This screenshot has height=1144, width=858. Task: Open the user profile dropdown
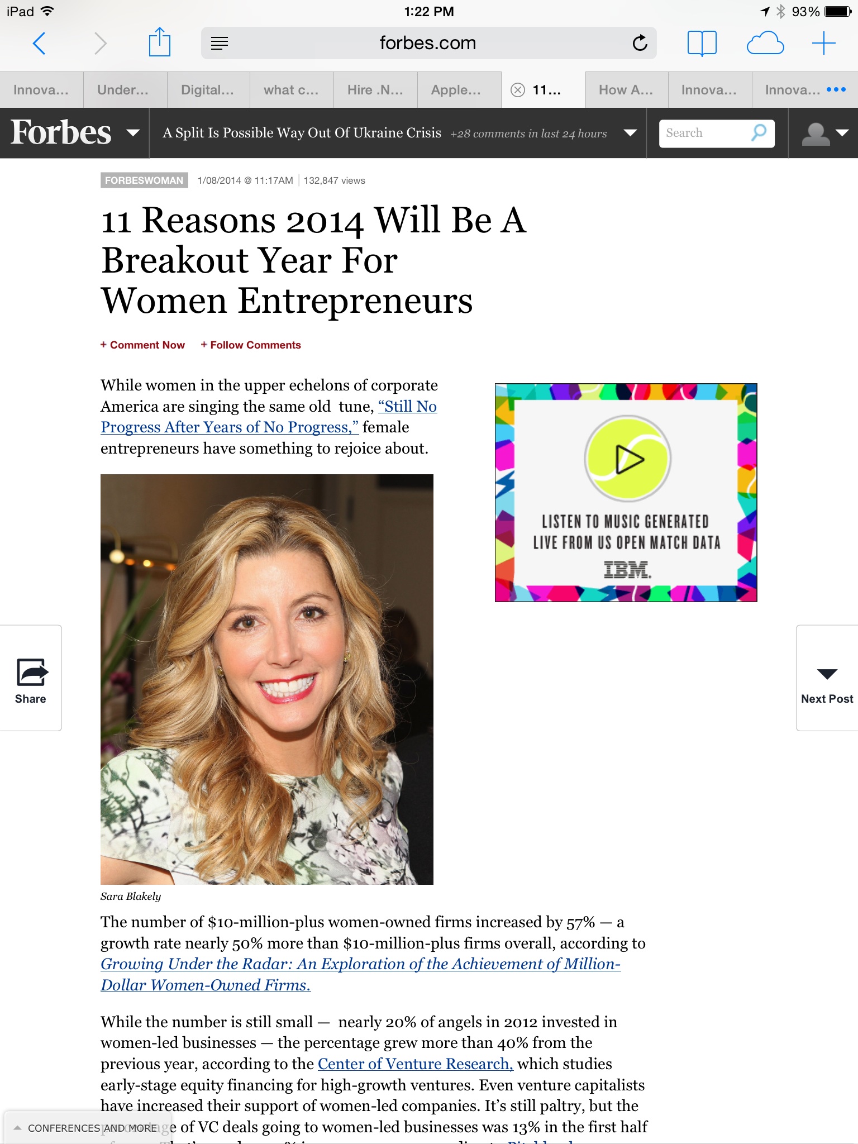click(x=824, y=133)
